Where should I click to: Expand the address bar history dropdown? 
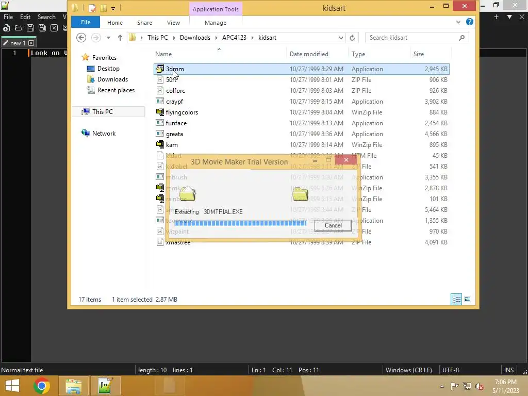click(x=341, y=38)
